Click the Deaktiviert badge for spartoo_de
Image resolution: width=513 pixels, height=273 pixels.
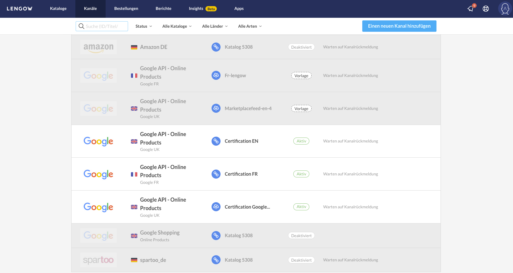[x=301, y=260]
